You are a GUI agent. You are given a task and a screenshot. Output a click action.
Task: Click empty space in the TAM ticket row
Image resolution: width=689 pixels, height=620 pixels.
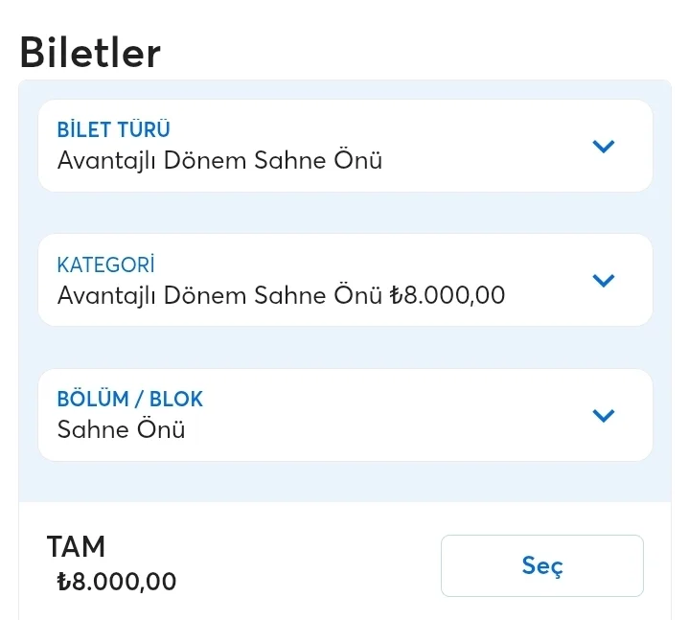pyautogui.click(x=307, y=565)
